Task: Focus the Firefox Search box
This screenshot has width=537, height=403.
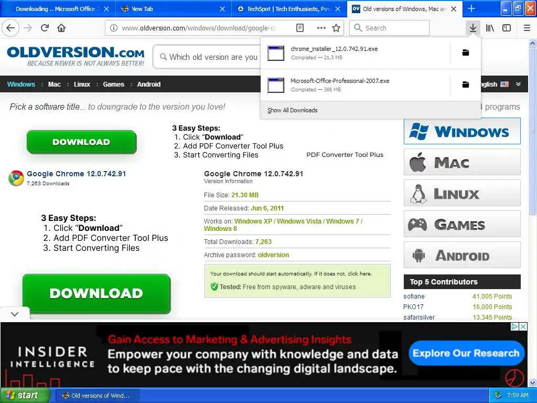Action: tap(390, 28)
